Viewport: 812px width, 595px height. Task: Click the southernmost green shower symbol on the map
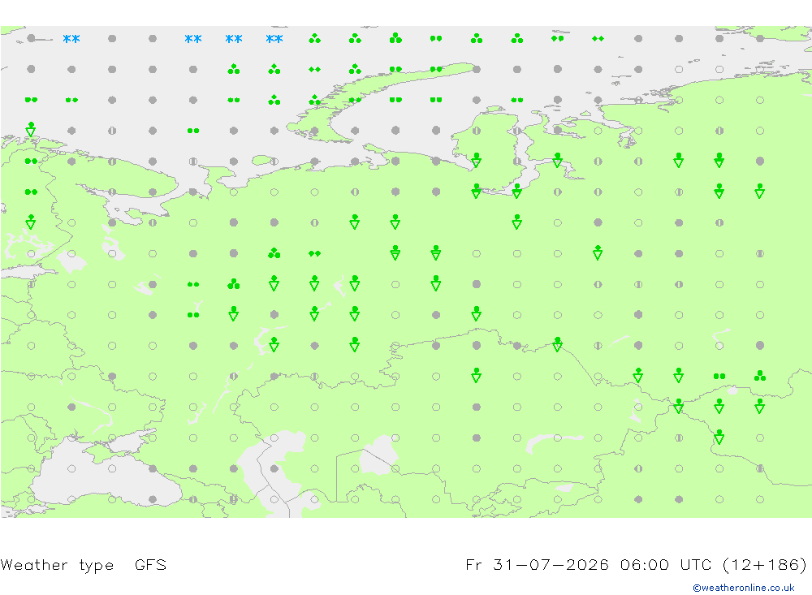point(719,437)
